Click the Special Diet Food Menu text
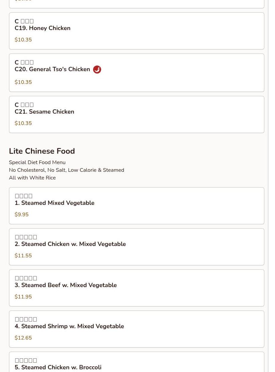275x372 pixels. [x=37, y=162]
